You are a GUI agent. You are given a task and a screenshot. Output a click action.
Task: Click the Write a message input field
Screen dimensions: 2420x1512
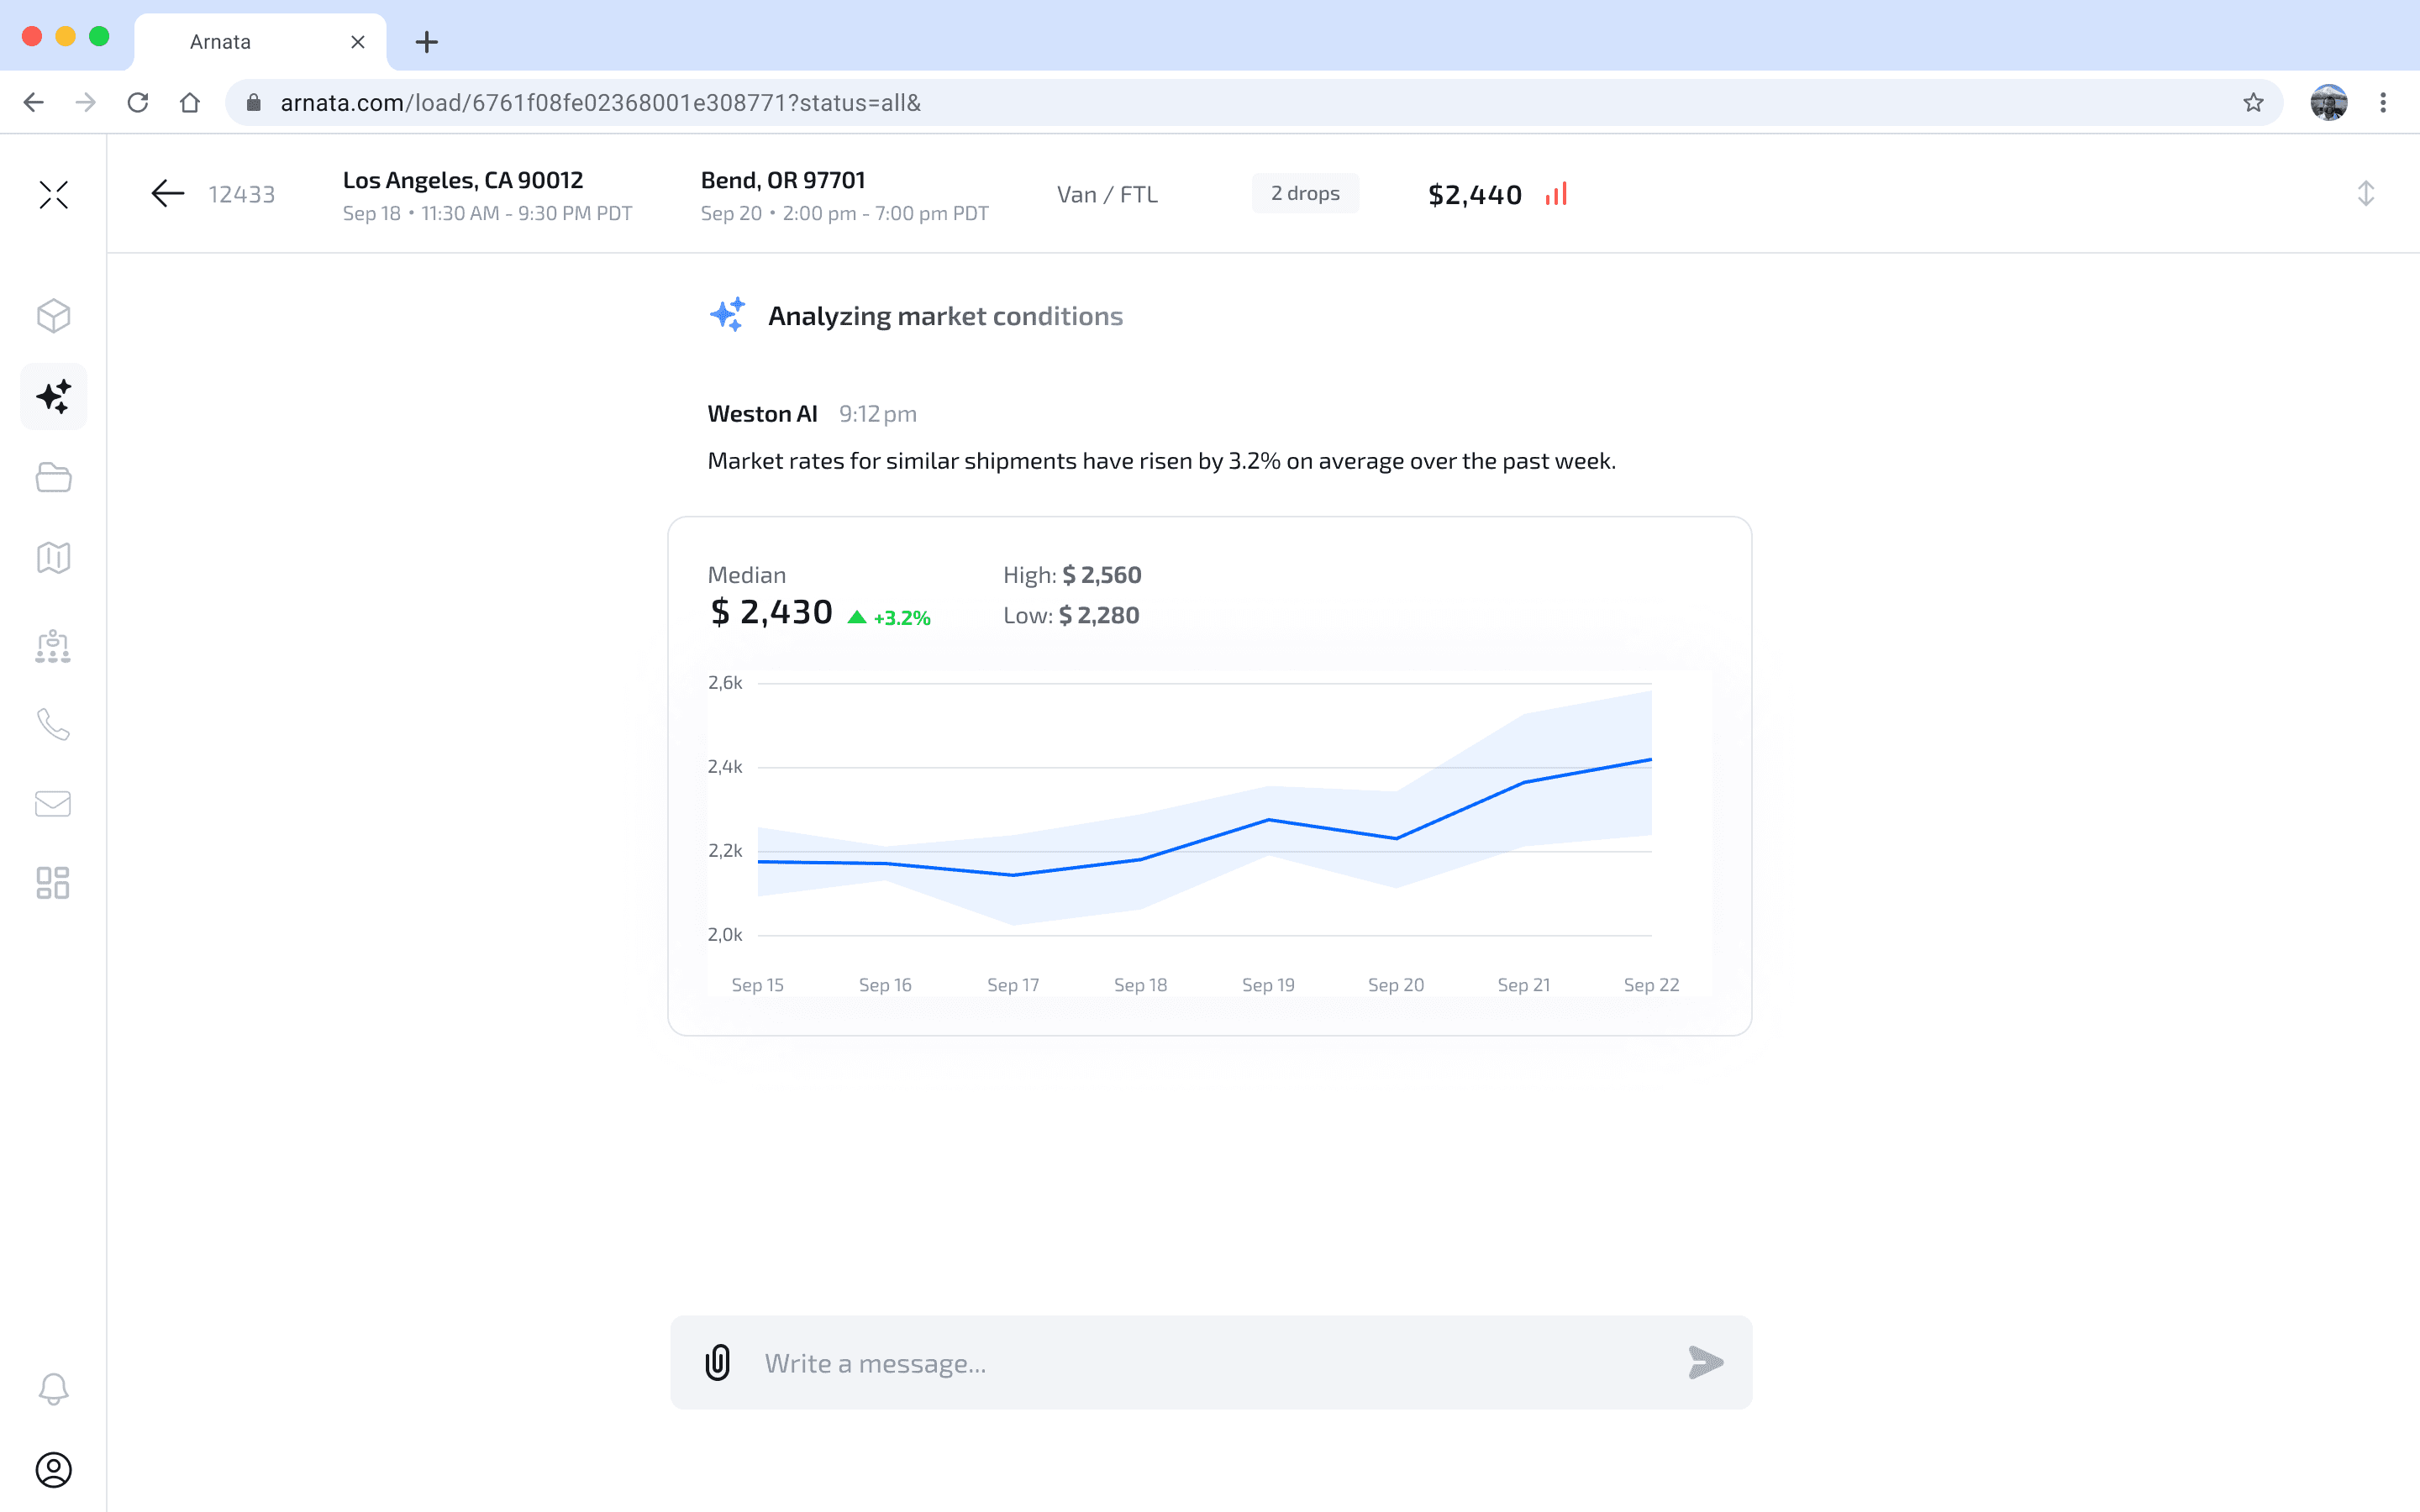(x=1210, y=1363)
